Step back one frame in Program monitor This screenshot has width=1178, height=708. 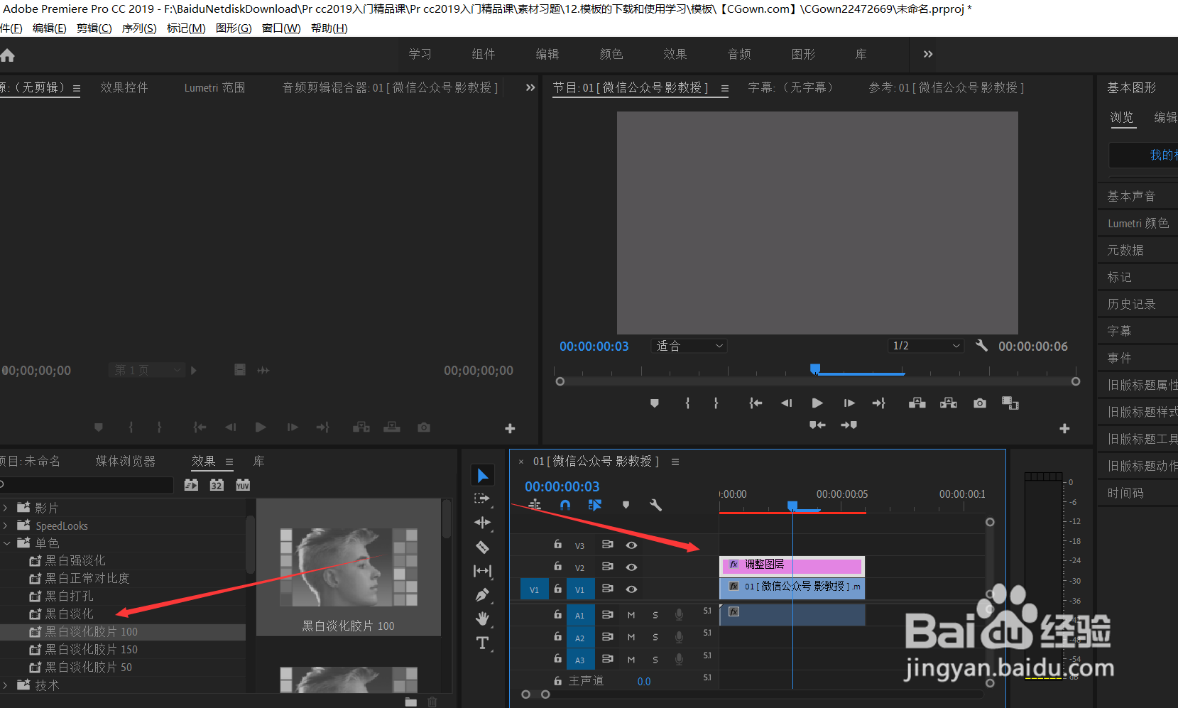point(787,403)
